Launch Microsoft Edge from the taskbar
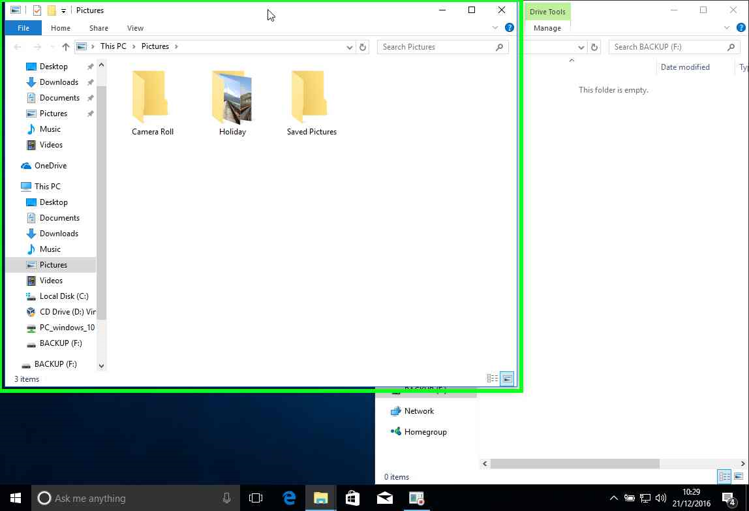749x511 pixels. (x=289, y=498)
